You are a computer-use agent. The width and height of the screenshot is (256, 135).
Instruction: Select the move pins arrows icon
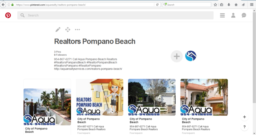[x=68, y=30]
